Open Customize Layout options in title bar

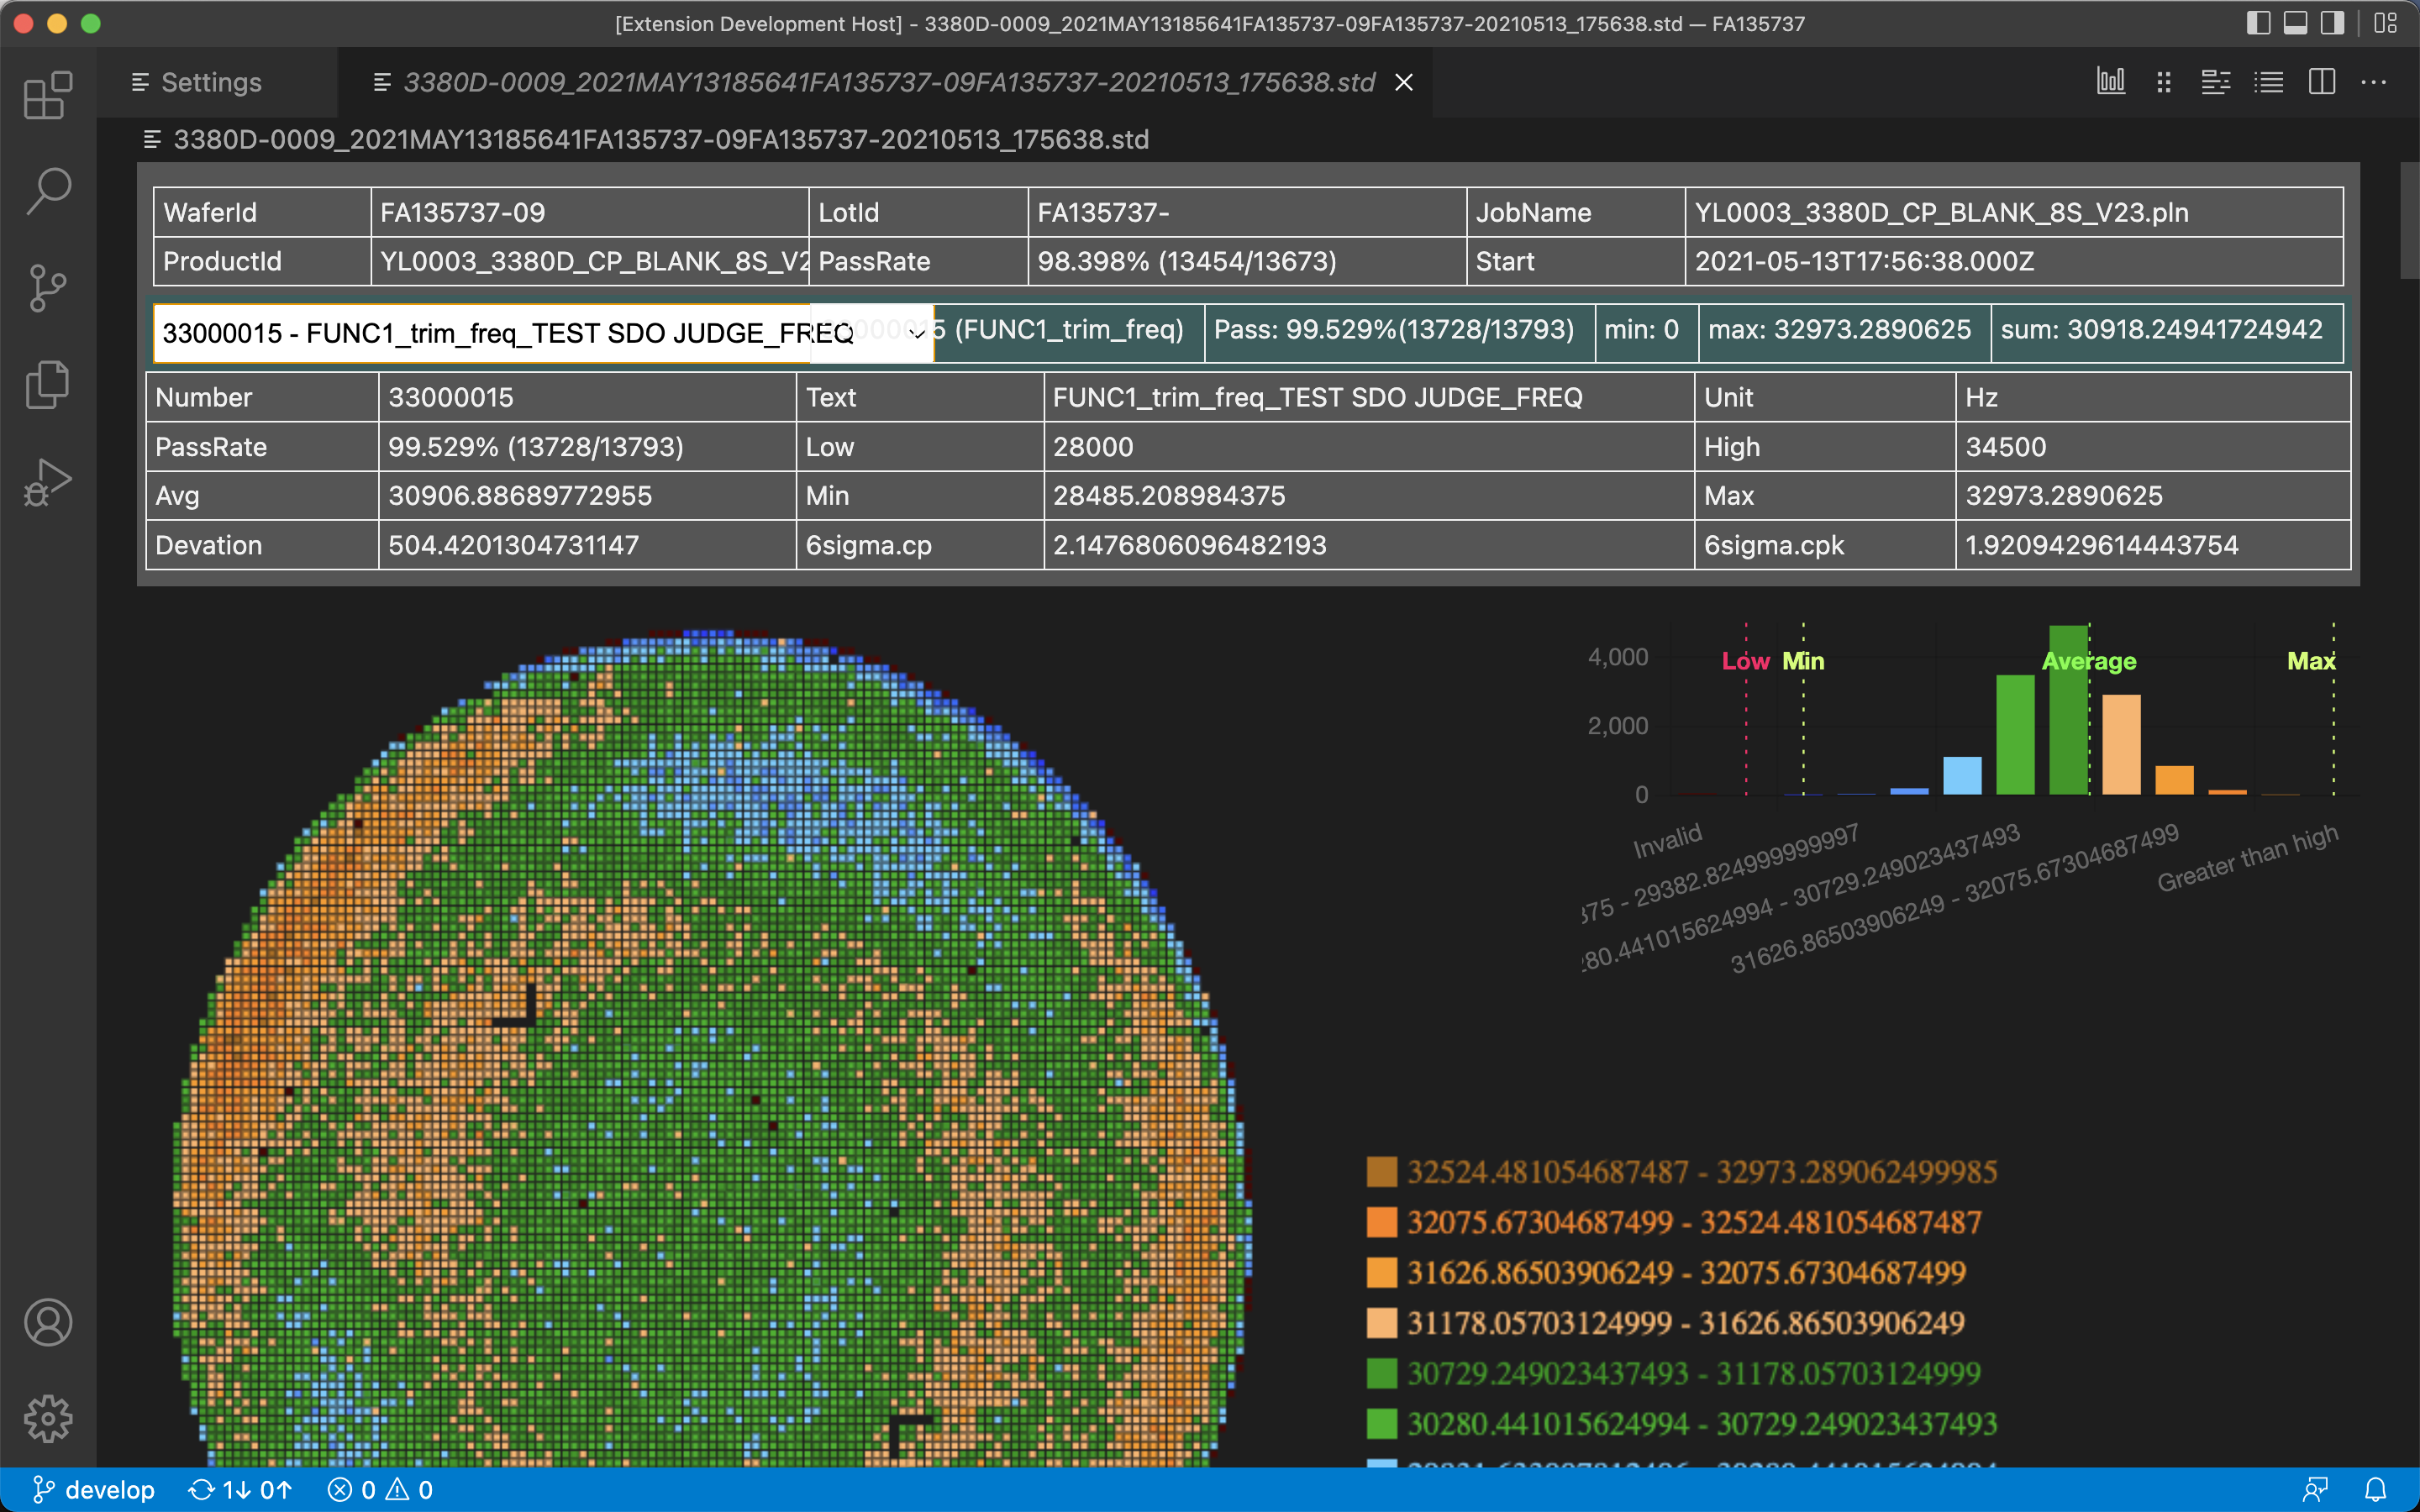pyautogui.click(x=2386, y=23)
